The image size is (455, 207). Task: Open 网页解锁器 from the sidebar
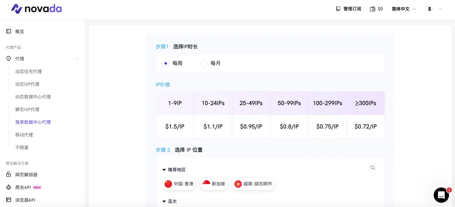point(26,175)
